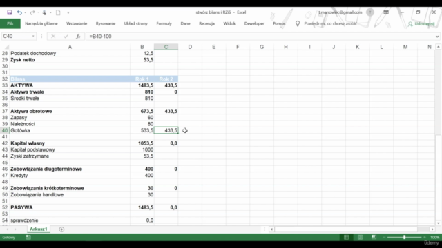Open the Deweloper ribbon tab
This screenshot has height=248, width=442.
point(254,23)
